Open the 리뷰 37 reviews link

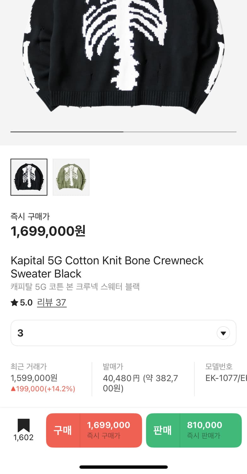click(x=52, y=303)
